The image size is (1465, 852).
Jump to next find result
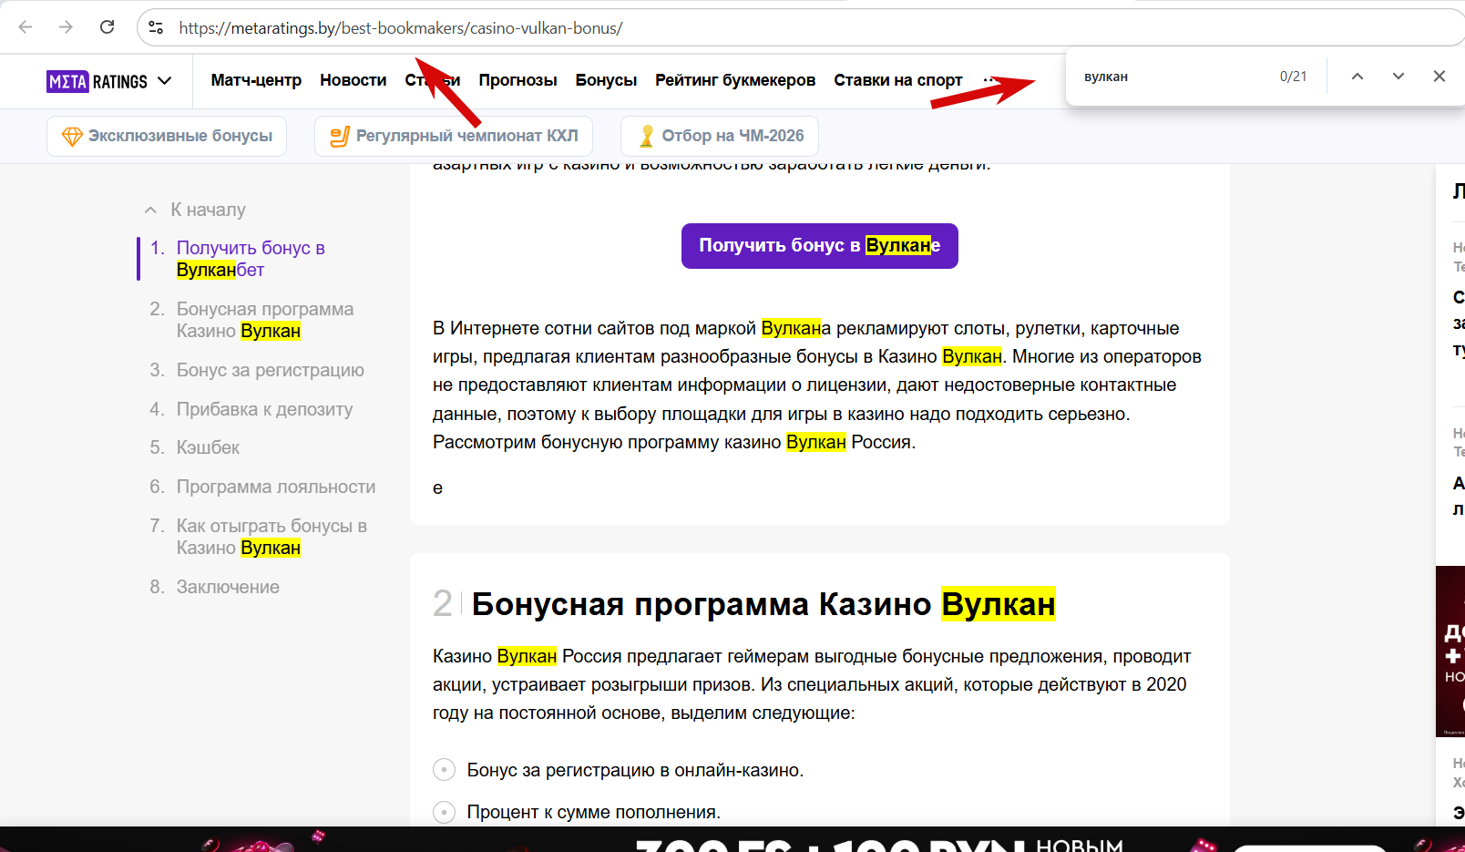pos(1398,77)
